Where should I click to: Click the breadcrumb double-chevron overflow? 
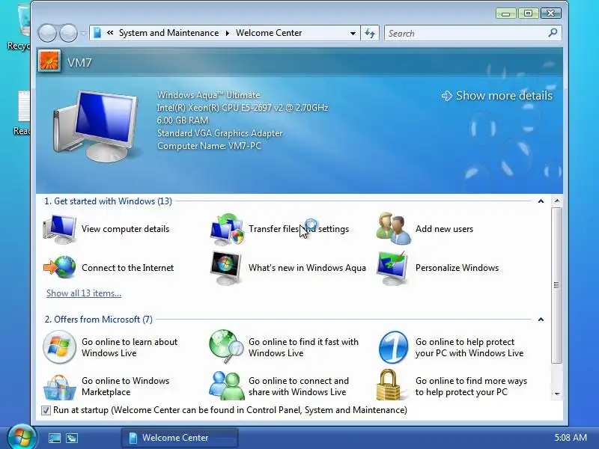point(110,33)
